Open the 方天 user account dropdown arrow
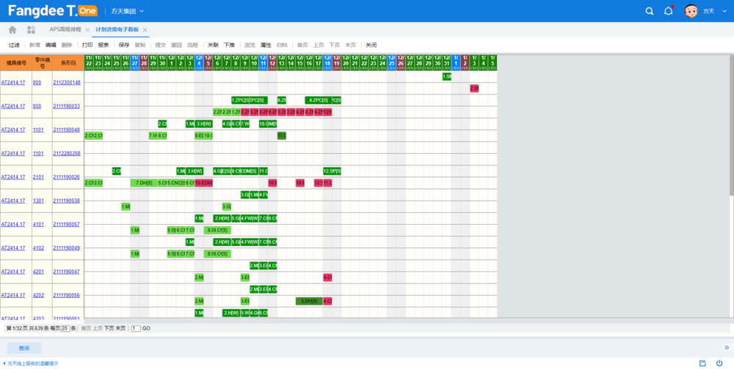 (724, 11)
